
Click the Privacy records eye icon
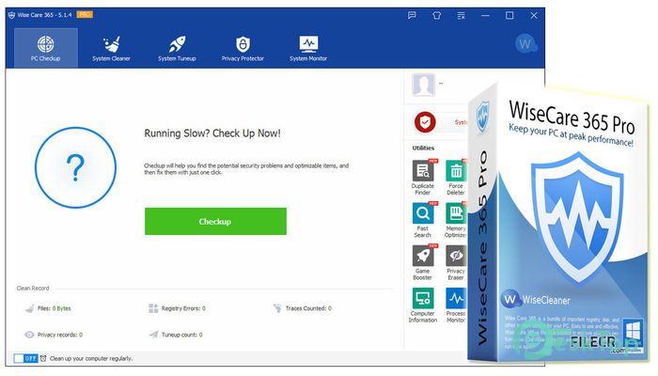[29, 335]
